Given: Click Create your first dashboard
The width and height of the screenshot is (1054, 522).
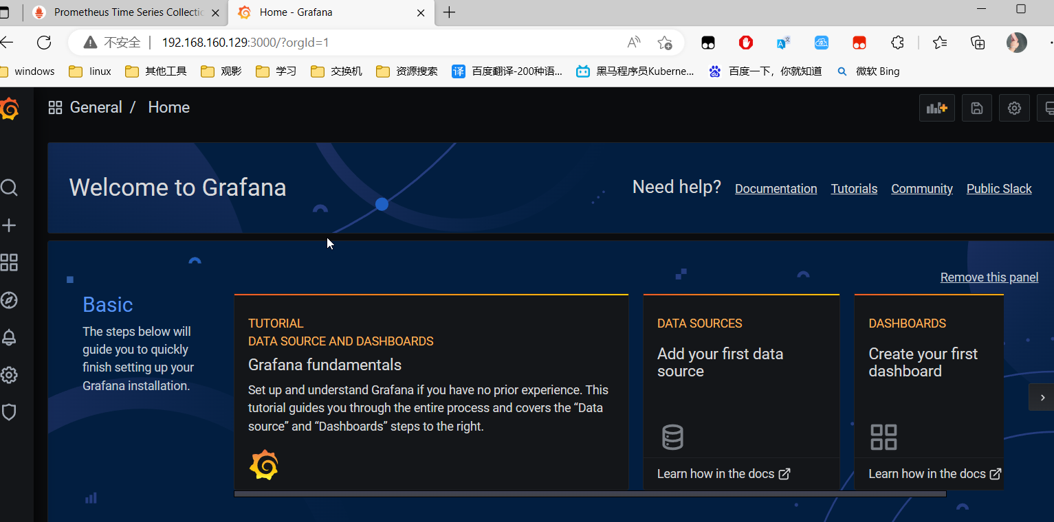Looking at the screenshot, I should point(923,363).
